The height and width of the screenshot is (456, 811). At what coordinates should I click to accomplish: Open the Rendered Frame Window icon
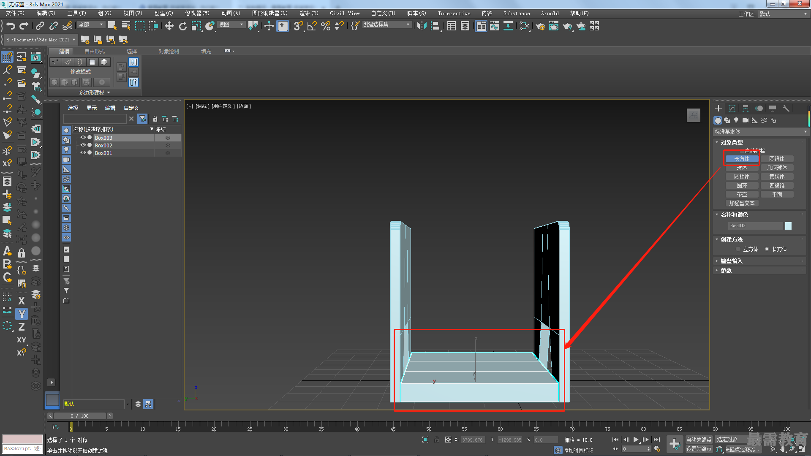pyautogui.click(x=553, y=26)
